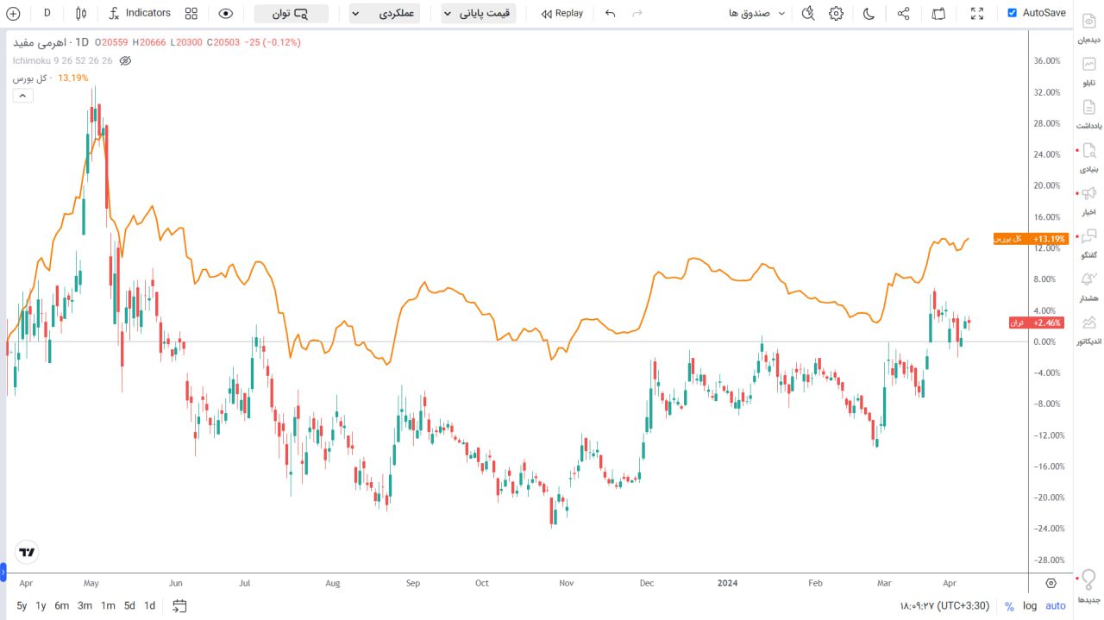Toggle the auto scale button

pos(1056,606)
